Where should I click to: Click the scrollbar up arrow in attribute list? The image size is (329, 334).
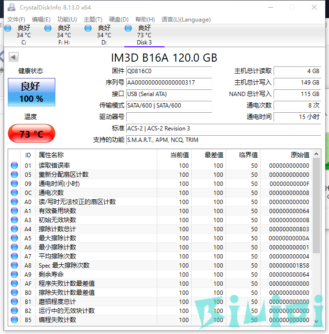click(x=317, y=154)
